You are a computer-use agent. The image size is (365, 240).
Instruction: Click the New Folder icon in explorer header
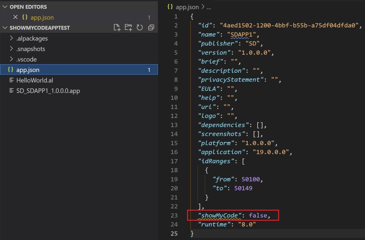128,27
